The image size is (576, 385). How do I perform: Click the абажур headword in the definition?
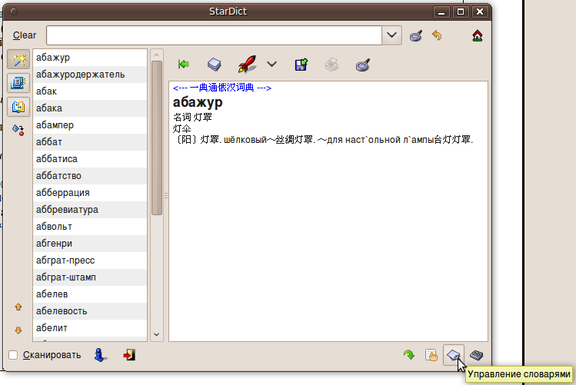[198, 102]
